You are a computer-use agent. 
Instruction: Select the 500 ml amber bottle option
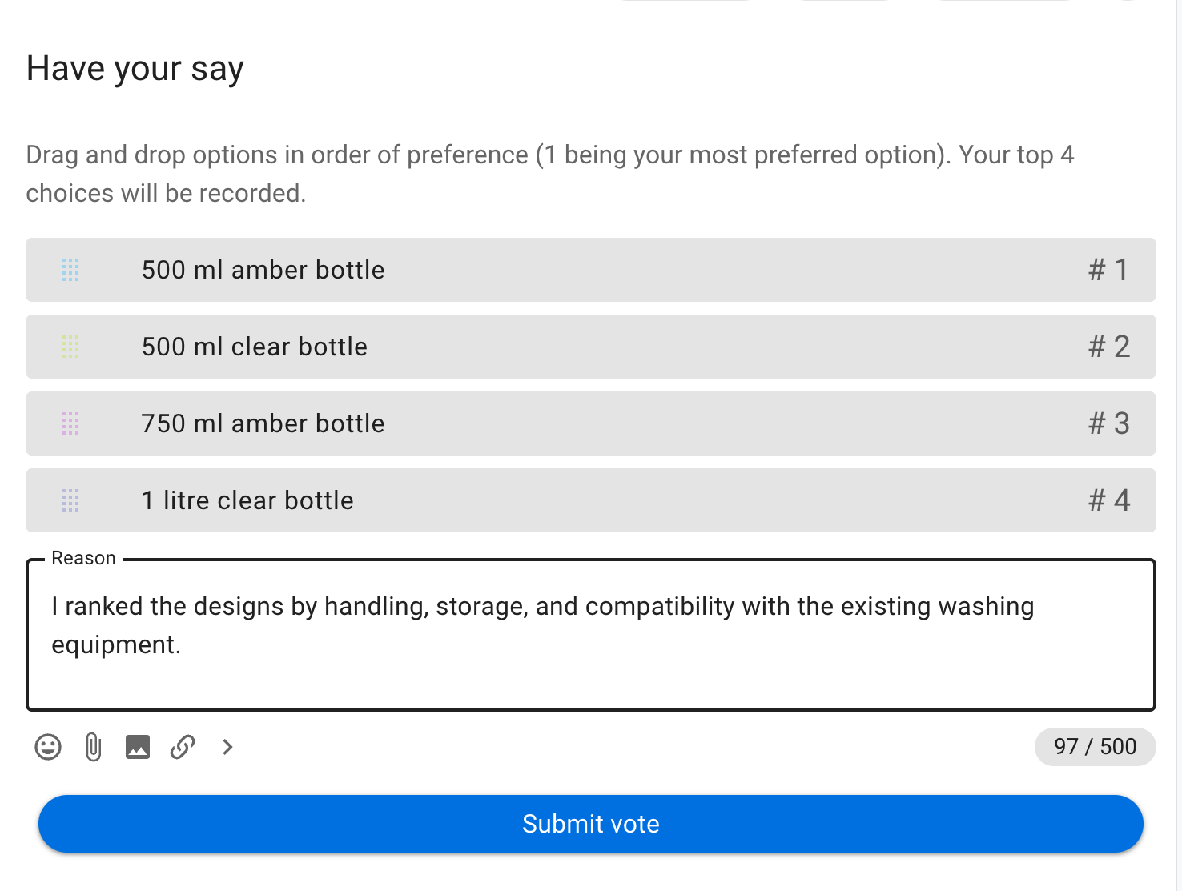point(591,270)
